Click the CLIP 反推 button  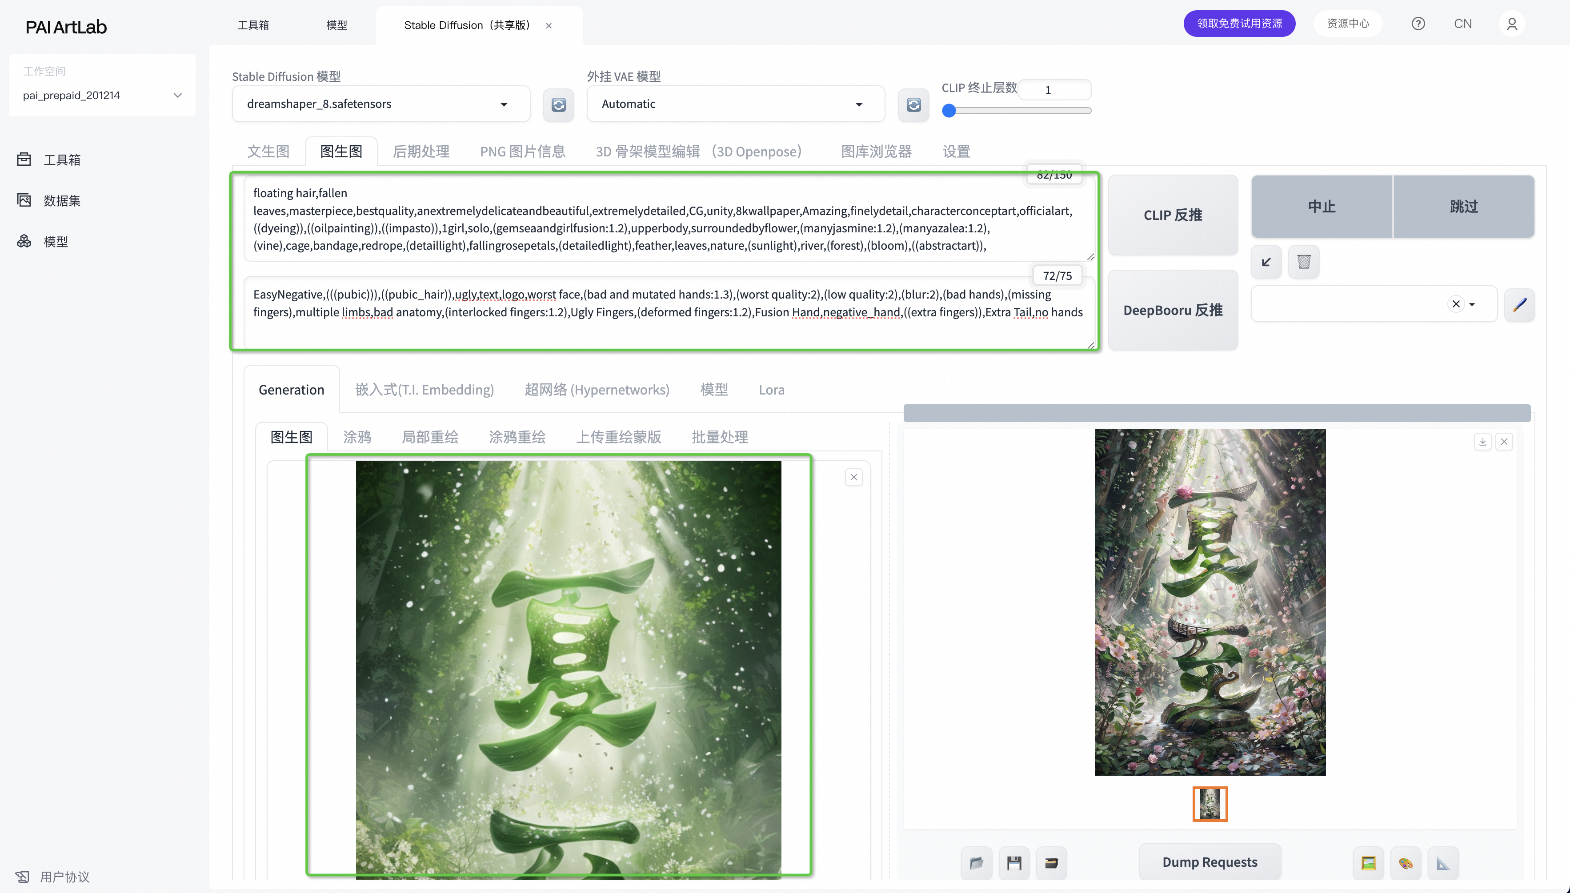tap(1173, 215)
